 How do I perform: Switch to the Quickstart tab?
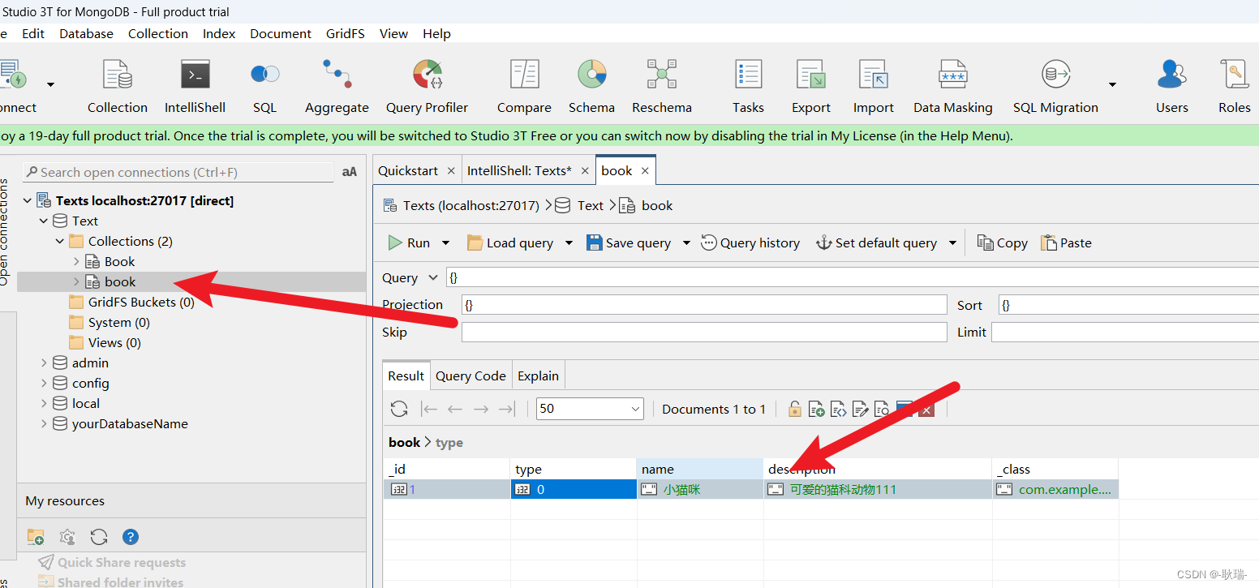pos(408,170)
